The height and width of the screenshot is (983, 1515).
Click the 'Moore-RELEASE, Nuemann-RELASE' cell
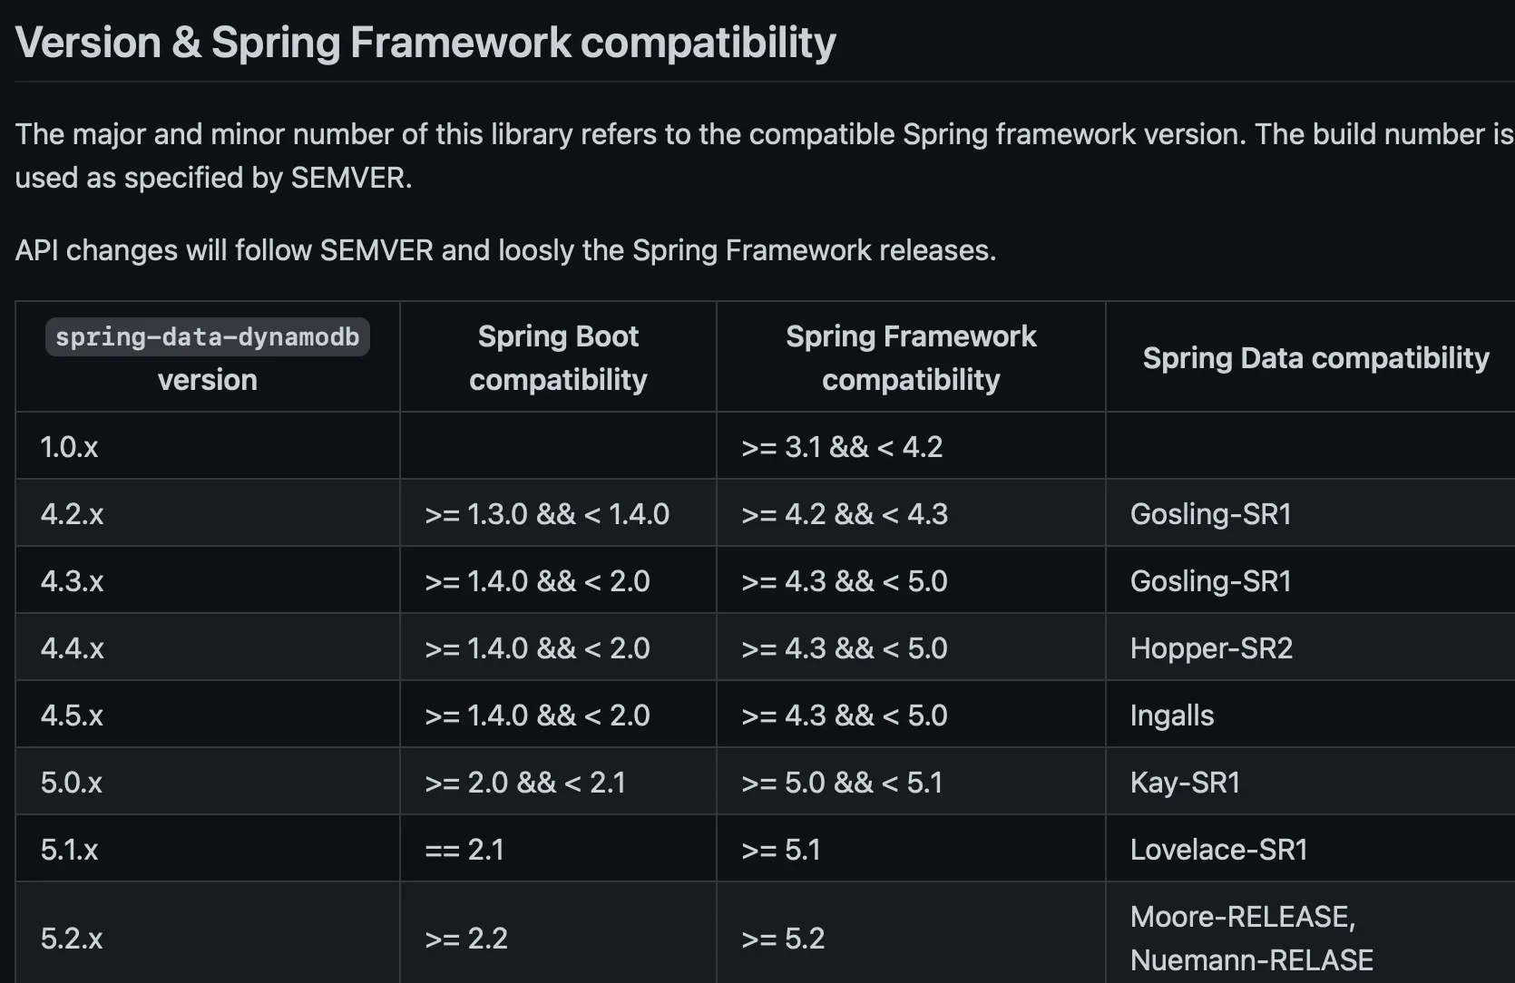point(1251,938)
